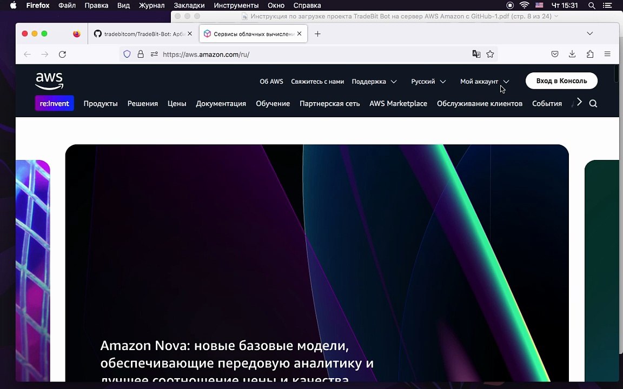Open Обслуживание клиентов navigation item

pyautogui.click(x=480, y=104)
